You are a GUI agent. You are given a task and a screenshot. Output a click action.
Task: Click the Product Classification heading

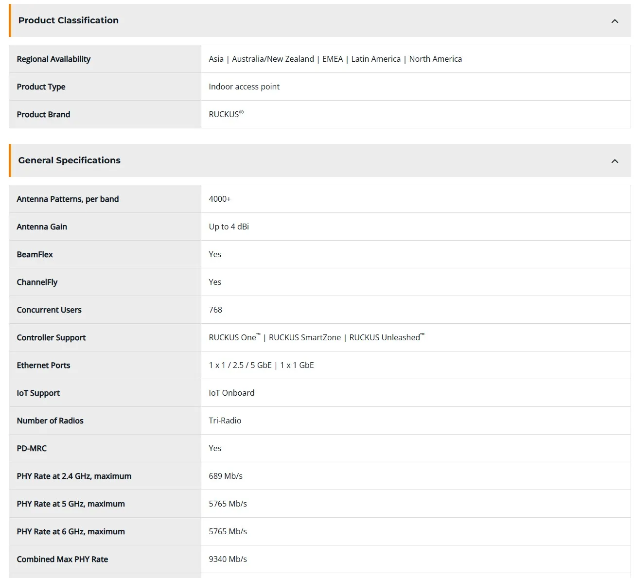pos(69,20)
